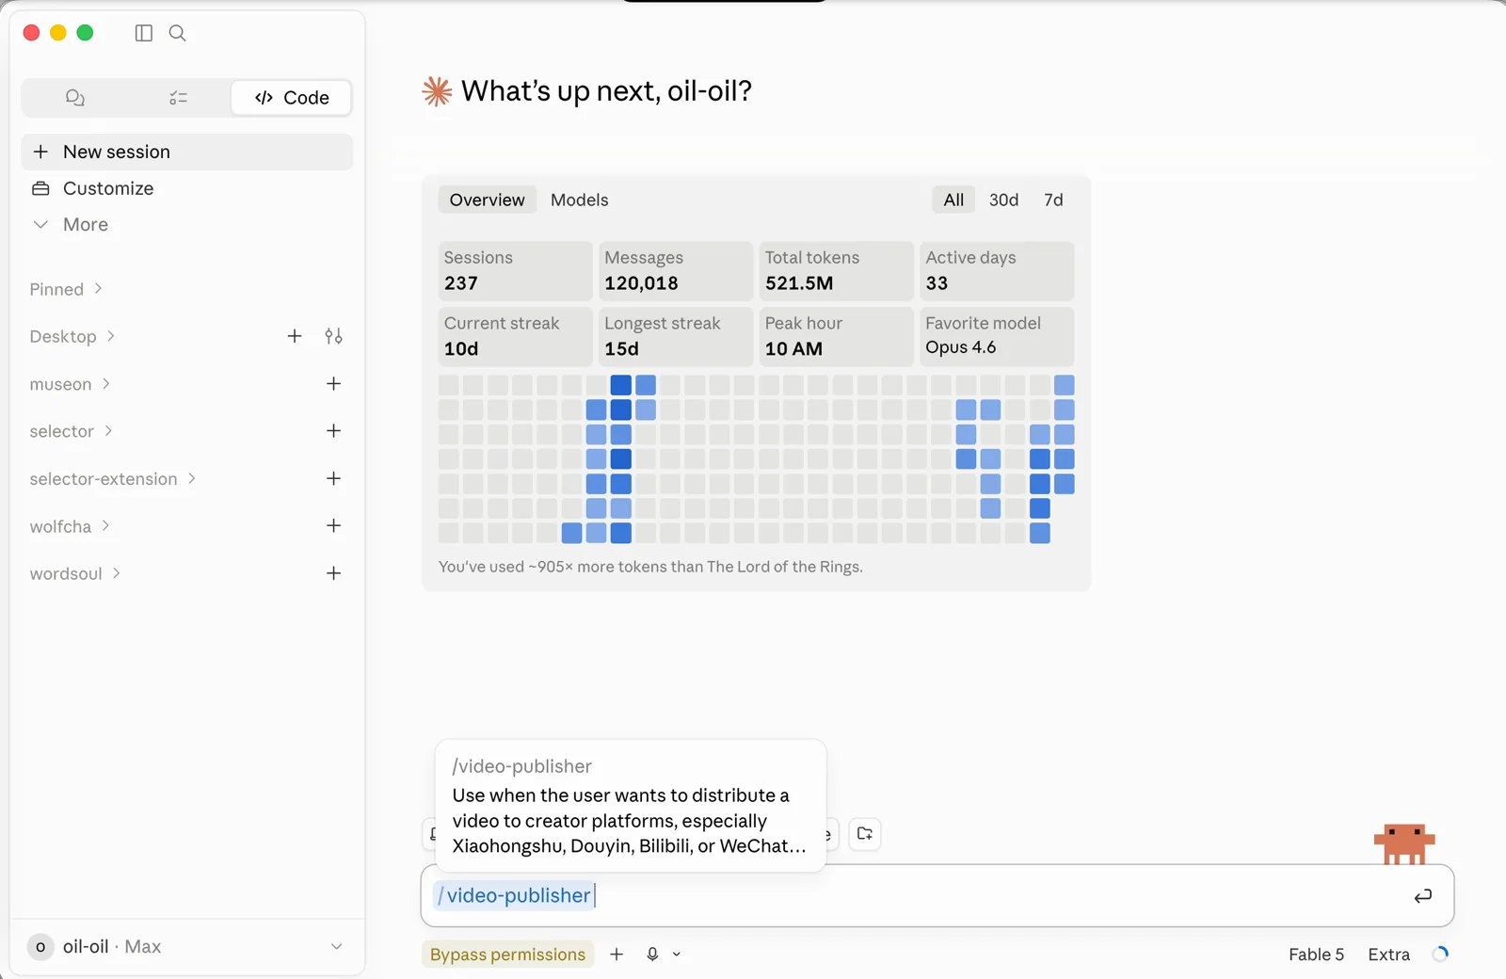Click the Messages 120,018 stat card
Image resolution: width=1506 pixels, height=979 pixels.
(x=676, y=271)
